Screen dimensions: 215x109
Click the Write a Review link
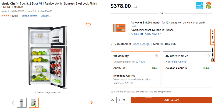point(29,16)
